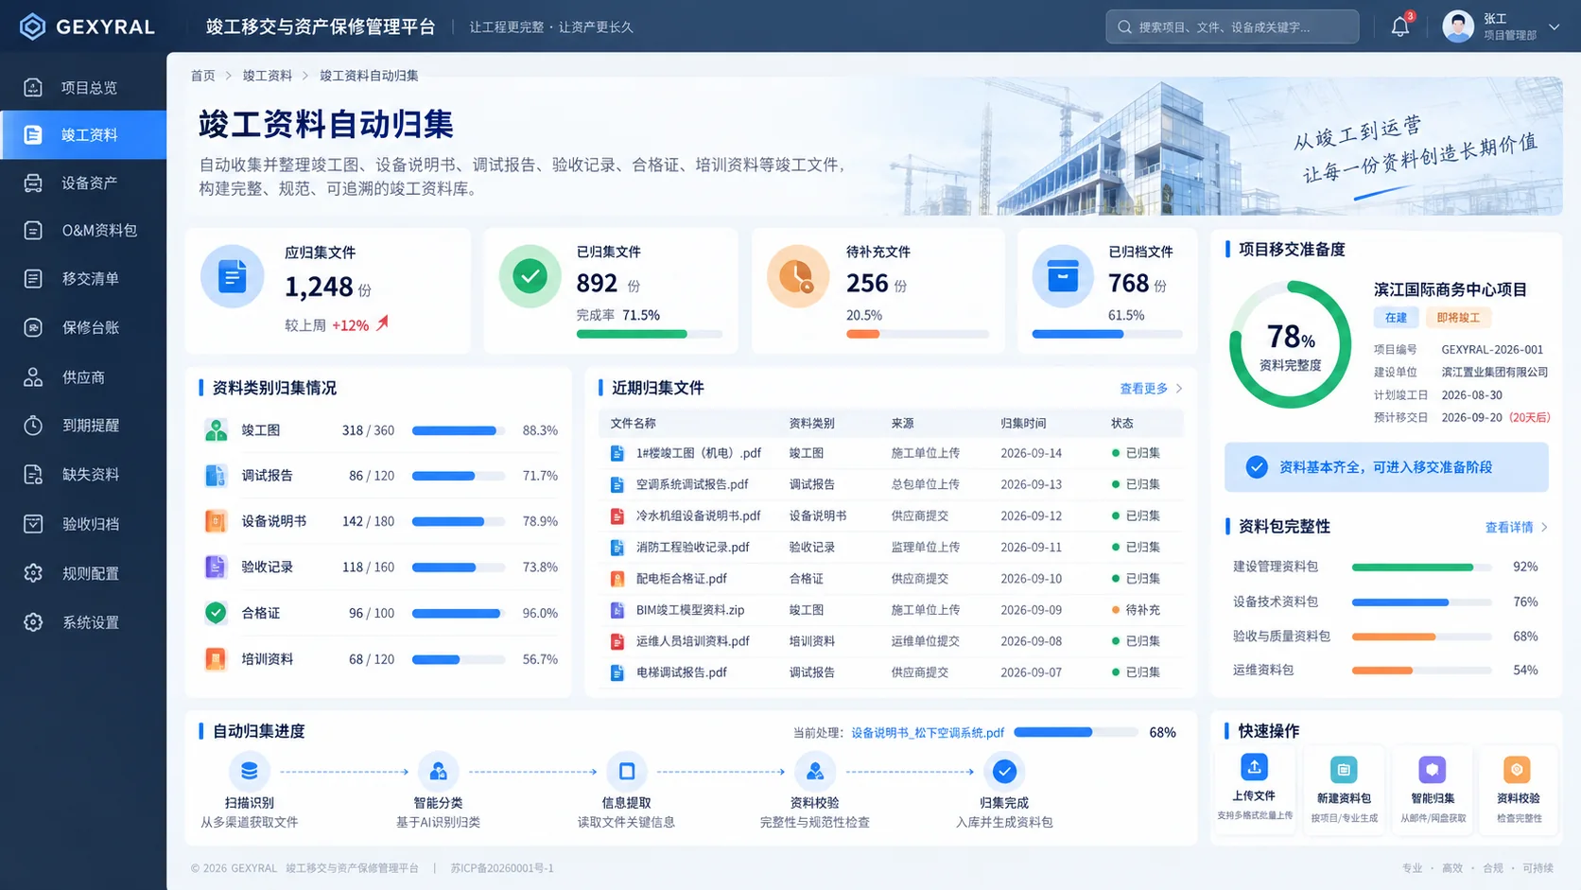Click 首页 breadcrumb link
The width and height of the screenshot is (1581, 890).
coord(203,76)
